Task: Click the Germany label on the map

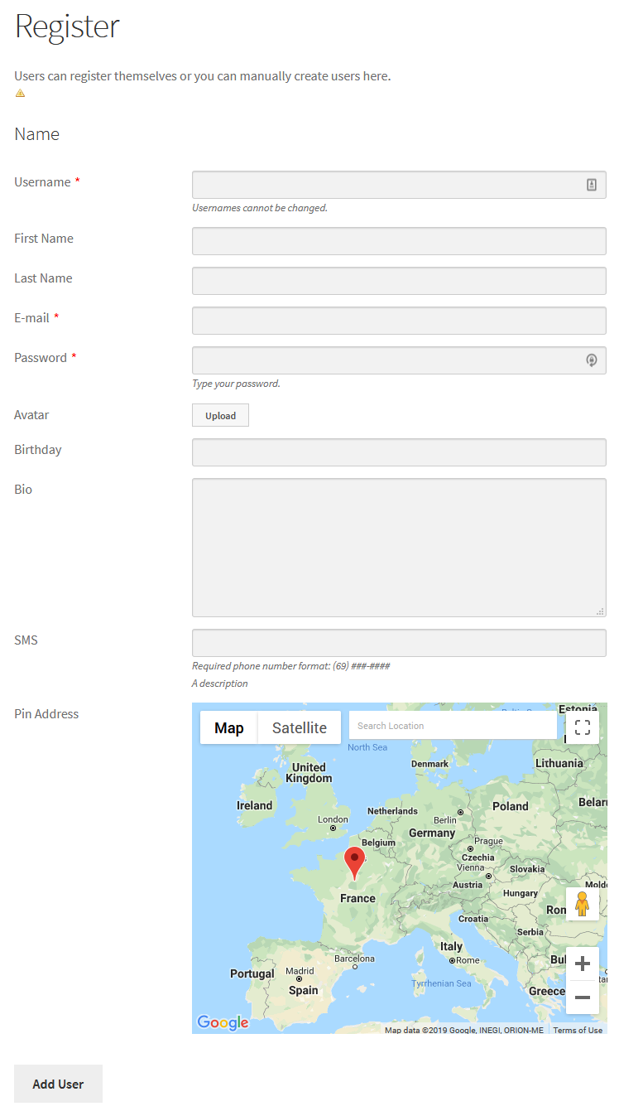Action: click(x=432, y=833)
